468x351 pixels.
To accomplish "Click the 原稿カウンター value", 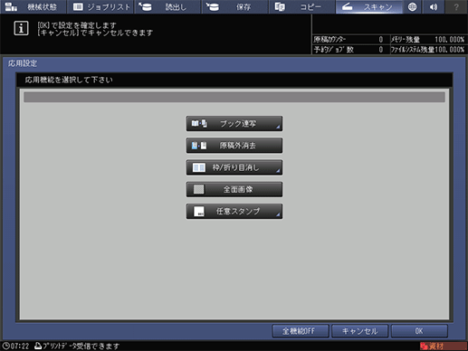I will tap(381, 40).
